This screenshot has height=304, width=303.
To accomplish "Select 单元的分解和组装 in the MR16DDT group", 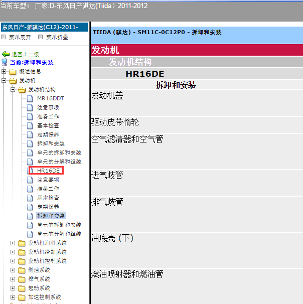I will tap(59, 162).
